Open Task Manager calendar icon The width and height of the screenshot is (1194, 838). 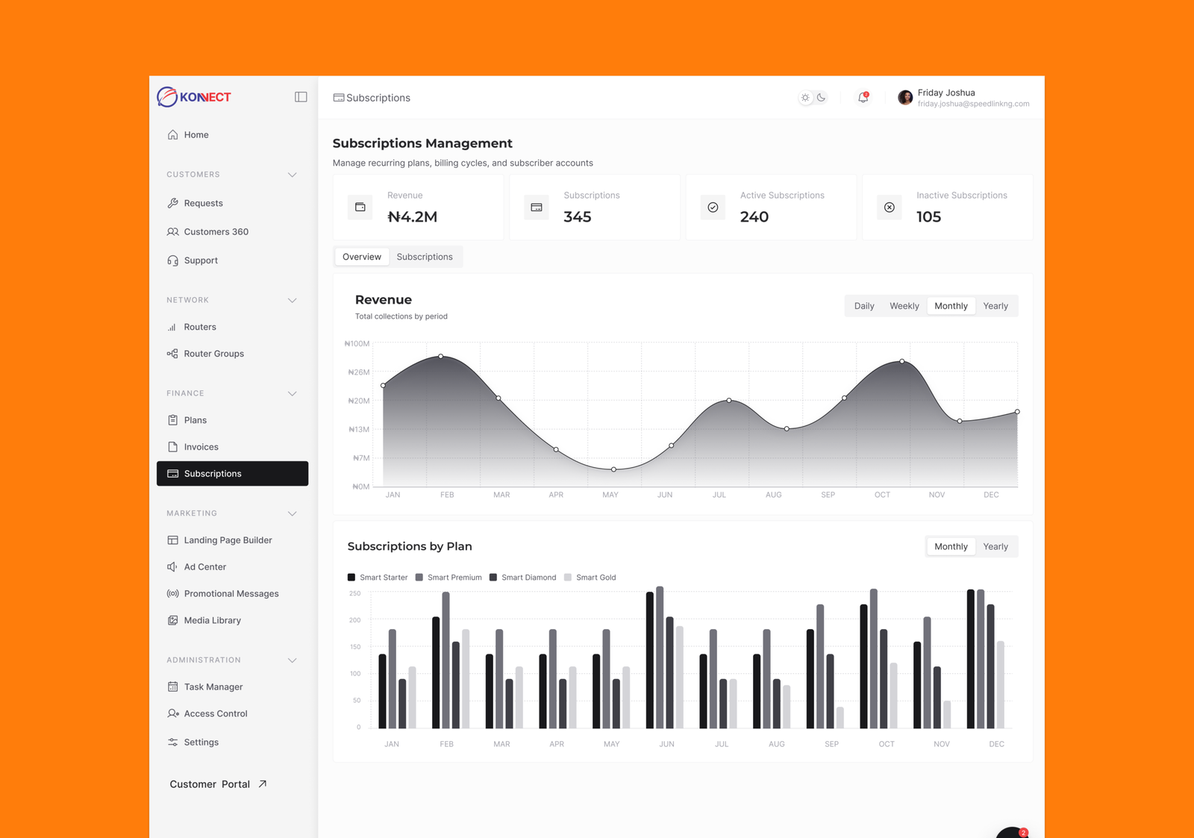(x=172, y=687)
